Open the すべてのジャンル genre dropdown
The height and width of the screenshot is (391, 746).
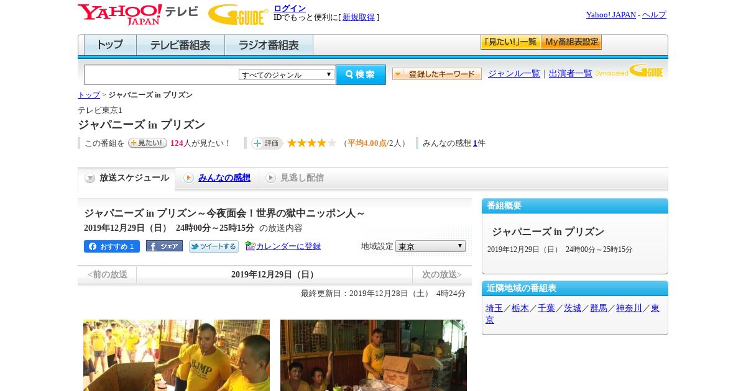click(287, 74)
